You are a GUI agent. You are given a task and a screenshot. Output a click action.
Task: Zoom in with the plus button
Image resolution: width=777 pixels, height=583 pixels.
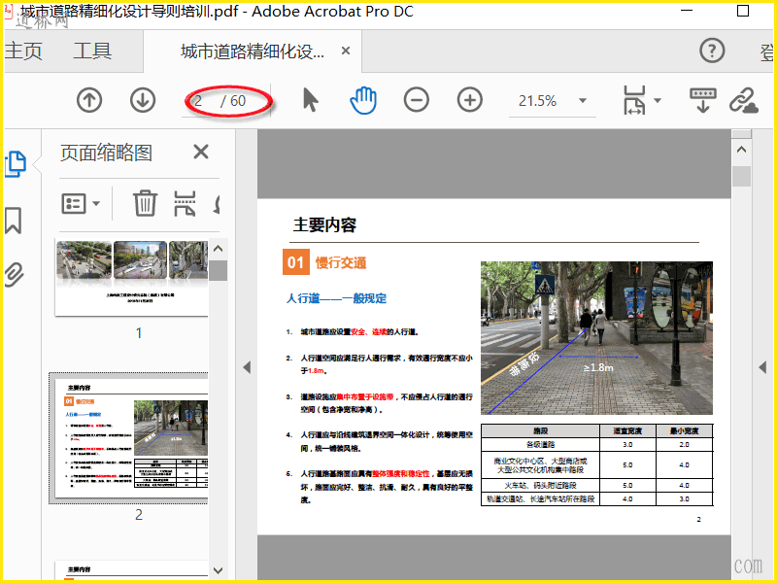pyautogui.click(x=470, y=100)
